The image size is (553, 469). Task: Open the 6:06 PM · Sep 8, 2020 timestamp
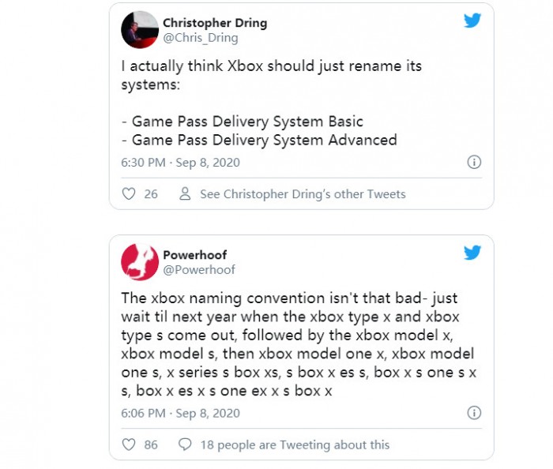point(180,413)
